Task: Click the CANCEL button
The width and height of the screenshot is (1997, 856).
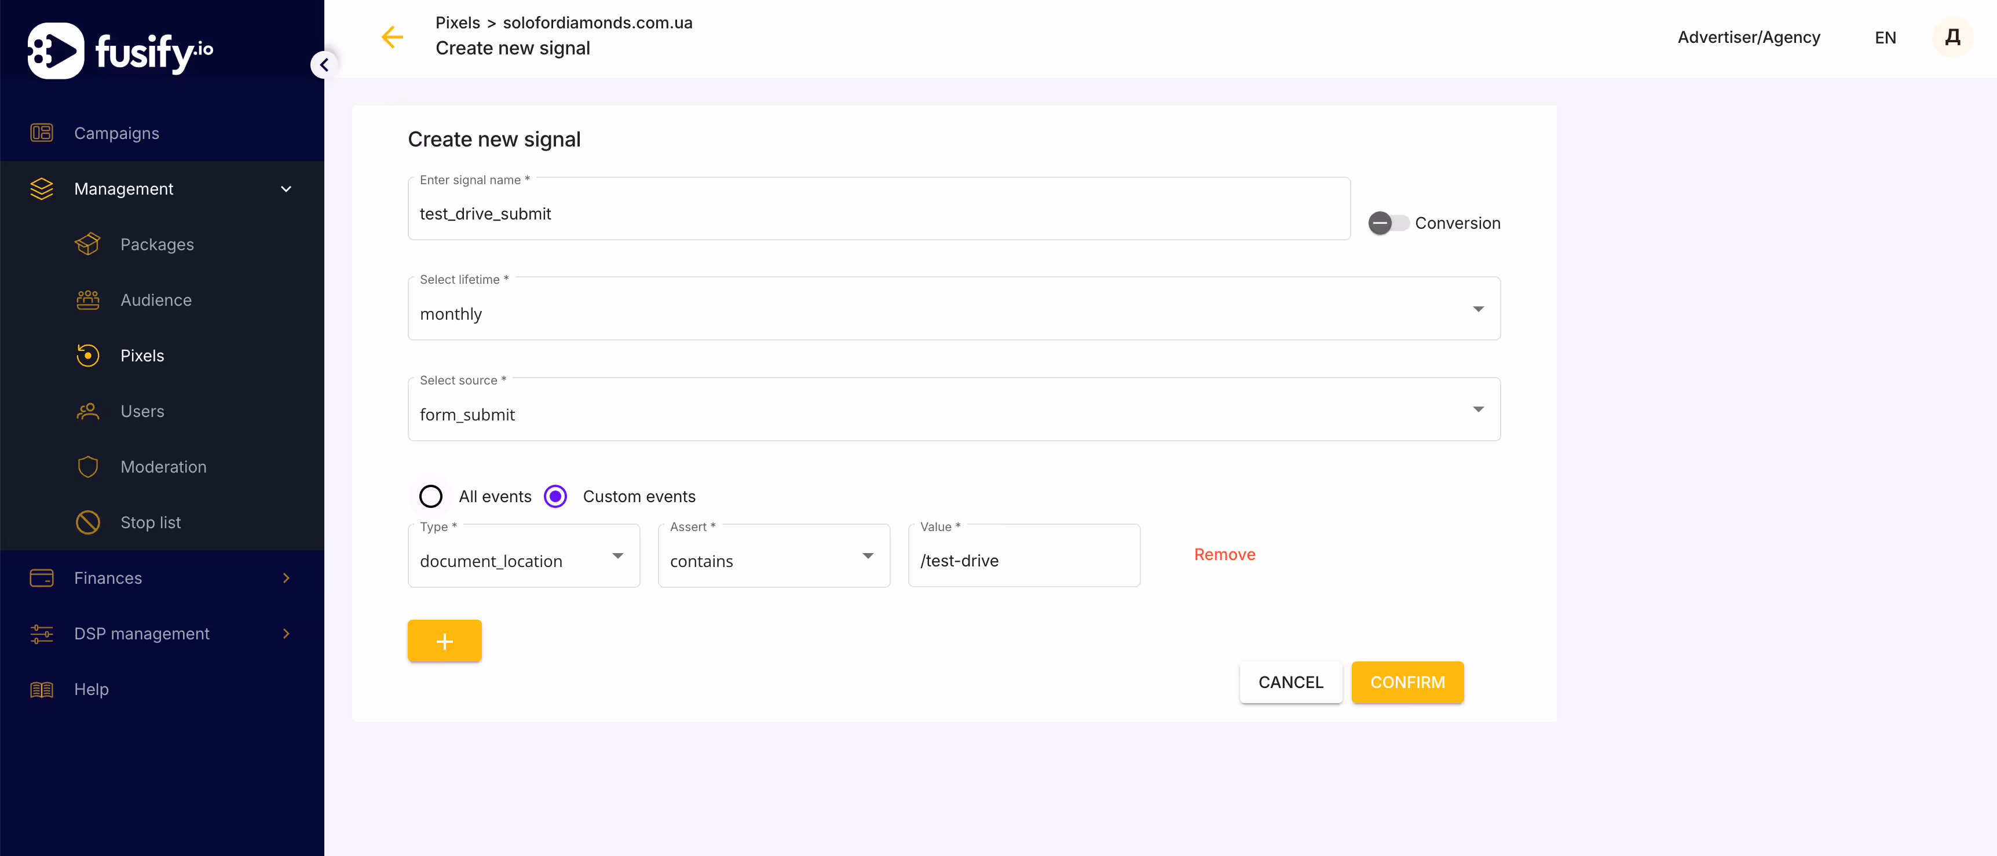Action: pyautogui.click(x=1291, y=682)
